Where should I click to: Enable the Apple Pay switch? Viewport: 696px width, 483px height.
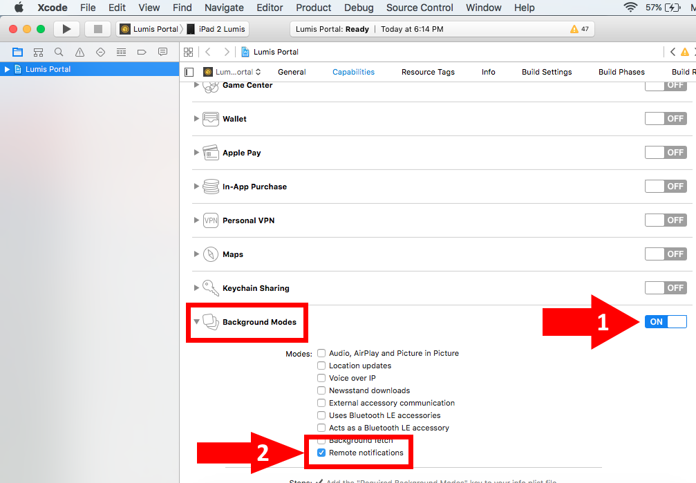pyautogui.click(x=666, y=152)
